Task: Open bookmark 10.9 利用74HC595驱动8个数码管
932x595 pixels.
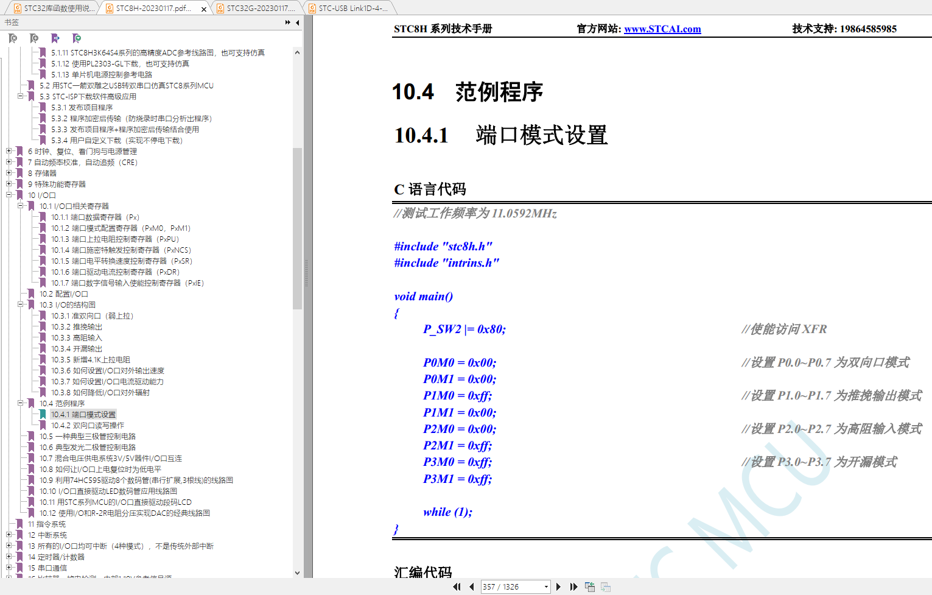Action: tap(136, 480)
